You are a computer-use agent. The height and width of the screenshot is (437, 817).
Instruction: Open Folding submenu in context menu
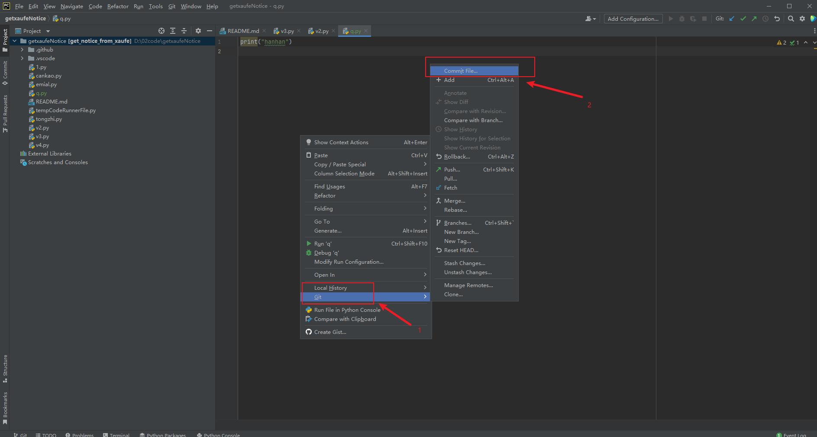point(366,209)
